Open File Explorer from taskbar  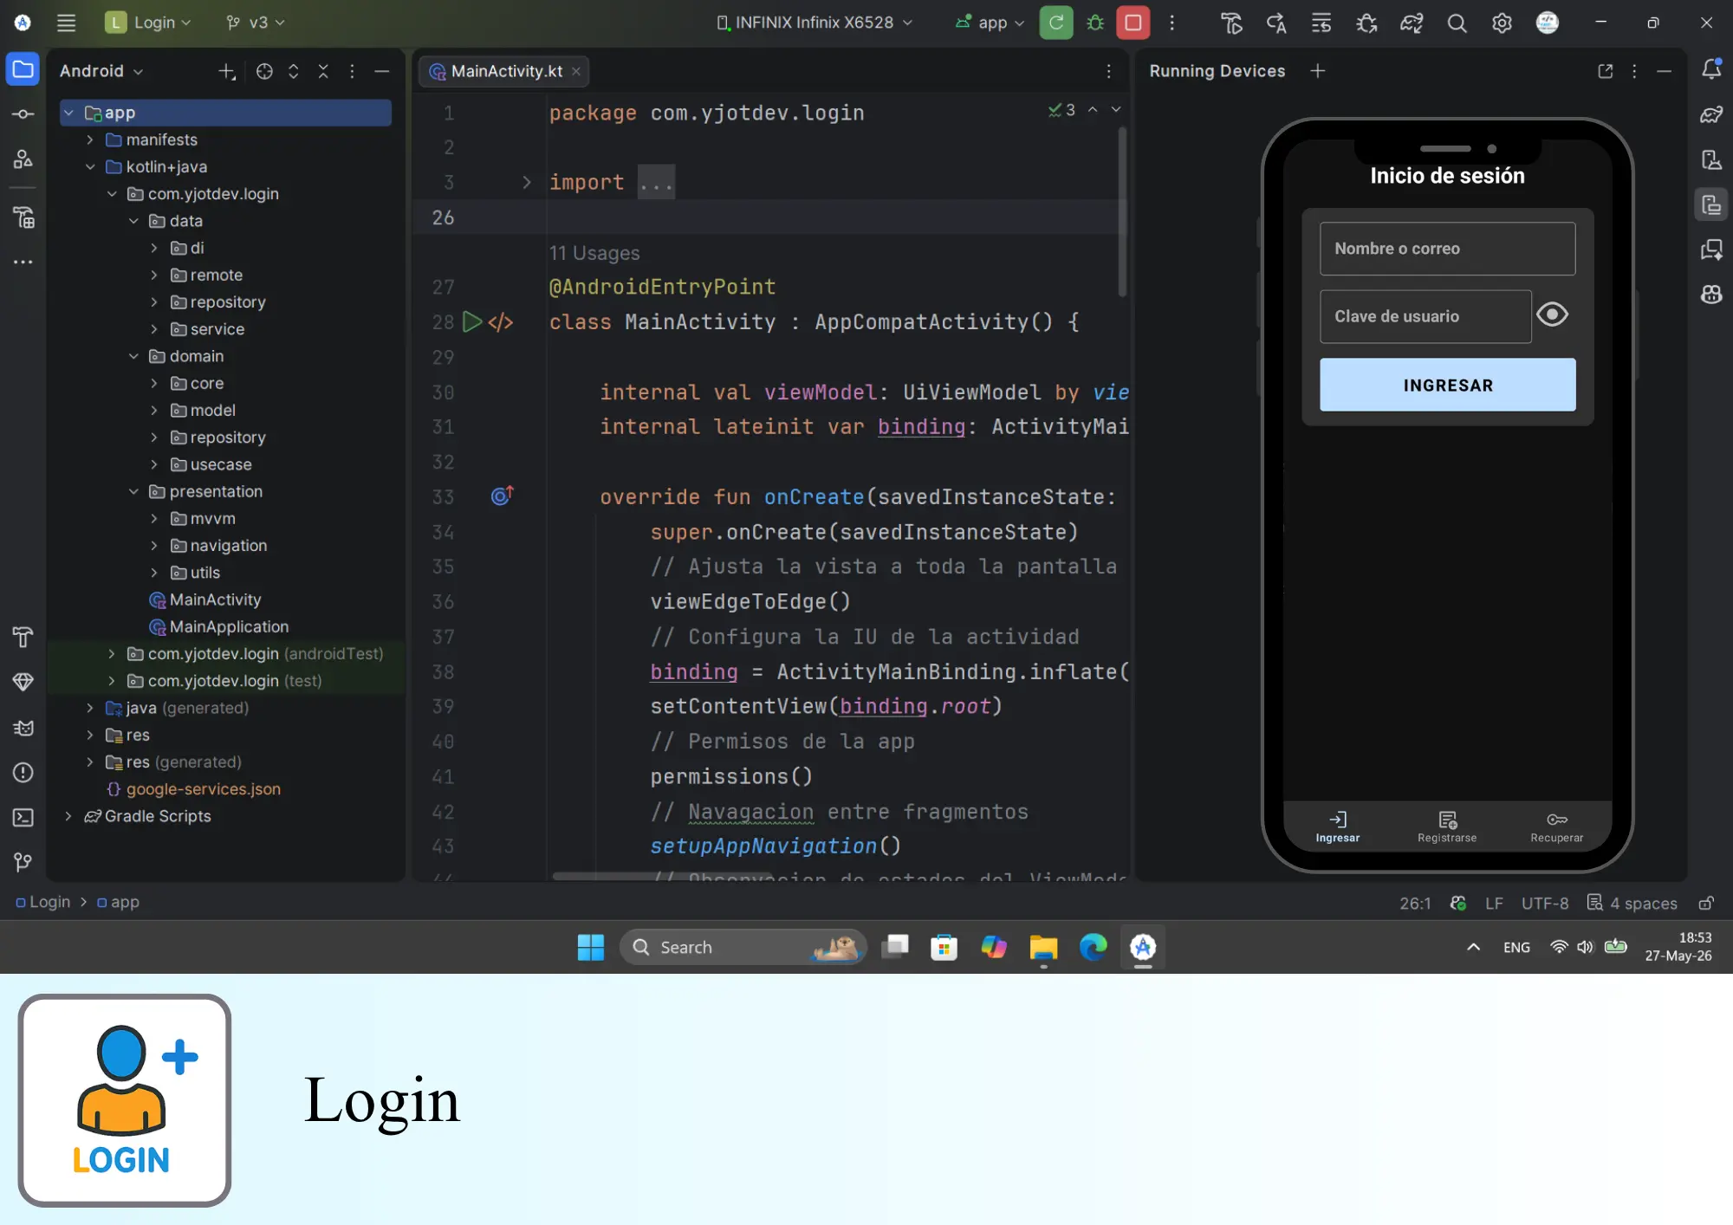point(1043,947)
